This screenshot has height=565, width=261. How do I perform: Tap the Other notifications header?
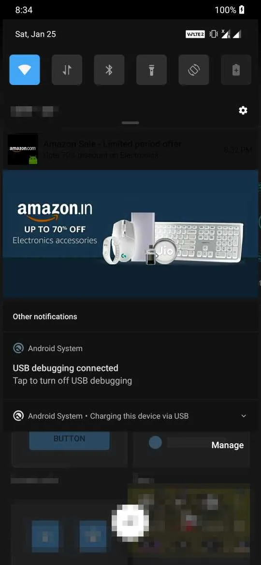pyautogui.click(x=45, y=316)
